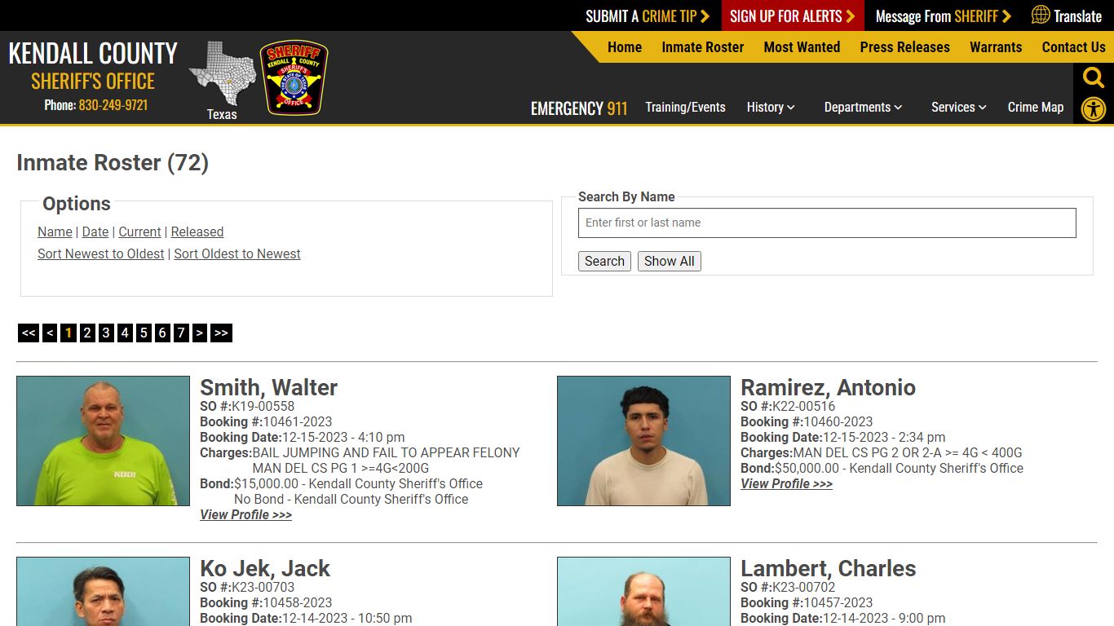Image resolution: width=1114 pixels, height=626 pixels.
Task: Open Antonio Ramirez's mugshot photo
Action: click(x=643, y=441)
